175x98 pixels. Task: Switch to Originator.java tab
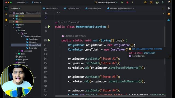(72, 8)
